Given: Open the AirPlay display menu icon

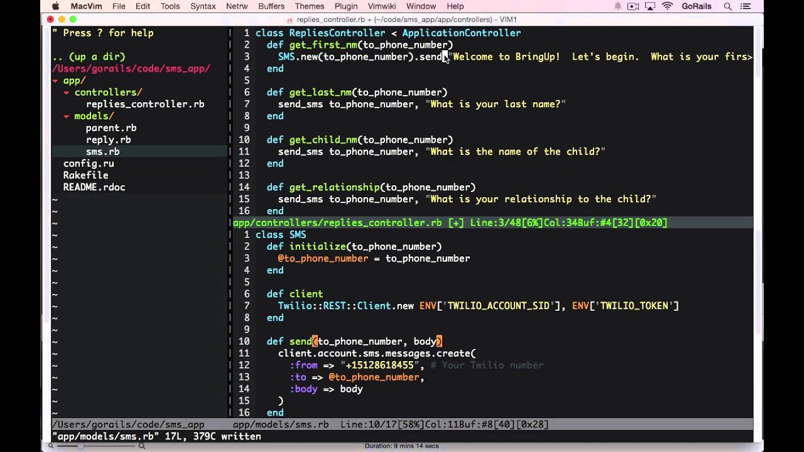Looking at the screenshot, I should (650, 6).
